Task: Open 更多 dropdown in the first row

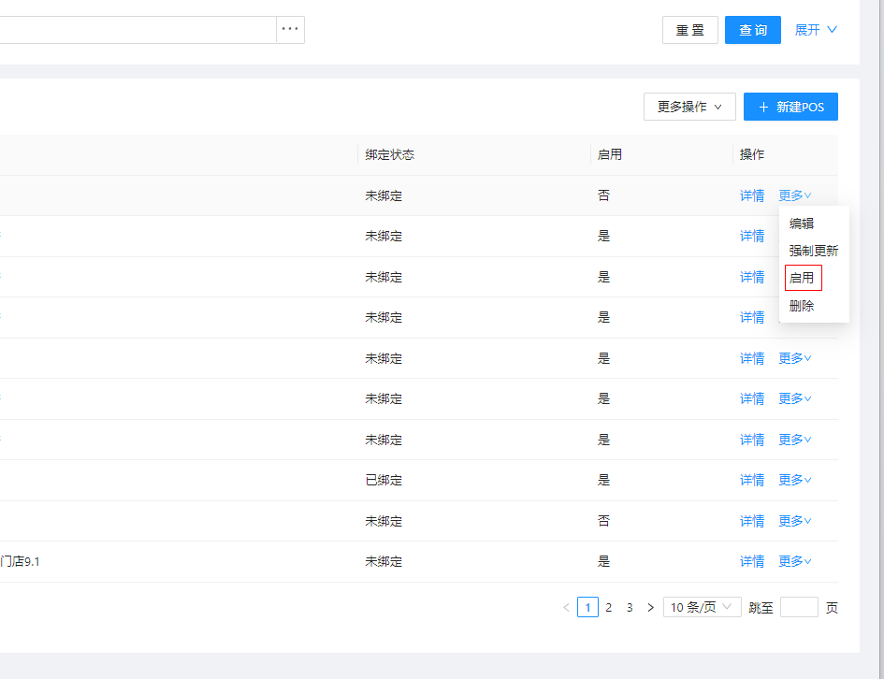Action: point(795,195)
